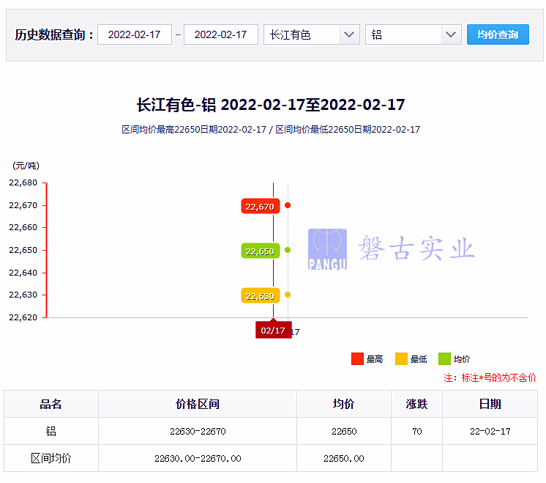This screenshot has height=483, width=546.
Task: Click the 22,630 yellow tooltip label
Action: (x=260, y=295)
